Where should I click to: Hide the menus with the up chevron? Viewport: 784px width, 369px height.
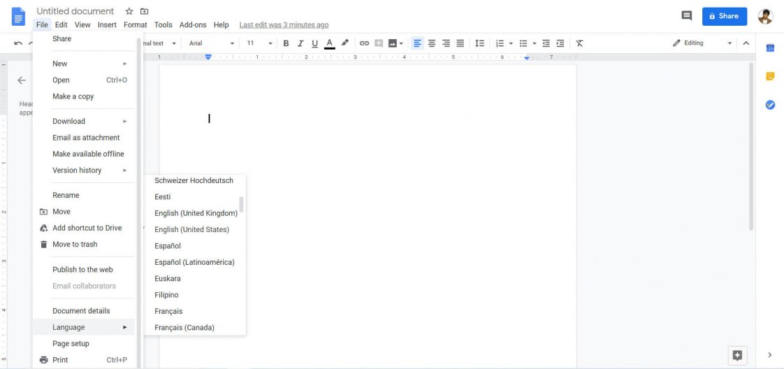pos(746,43)
